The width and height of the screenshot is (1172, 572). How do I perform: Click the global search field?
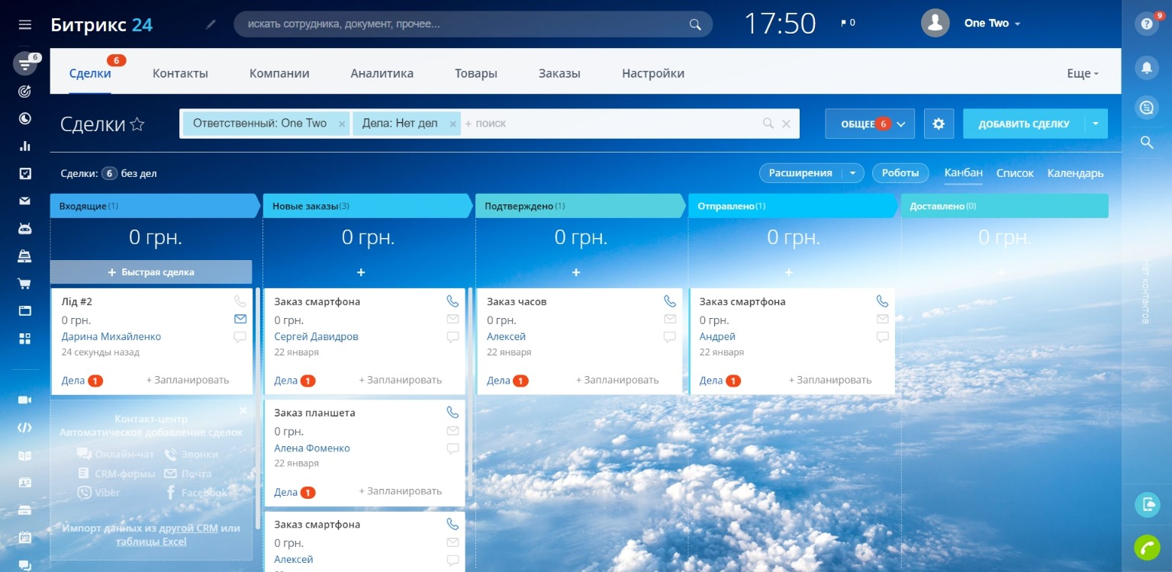(473, 24)
